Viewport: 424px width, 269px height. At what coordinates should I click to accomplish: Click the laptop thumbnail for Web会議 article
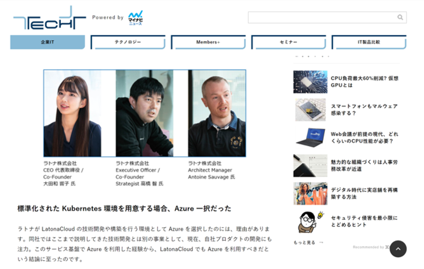(310, 138)
